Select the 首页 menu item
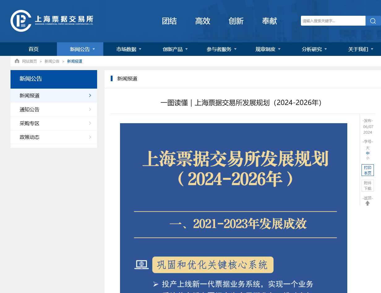The height and width of the screenshot is (293, 381). pyautogui.click(x=33, y=49)
